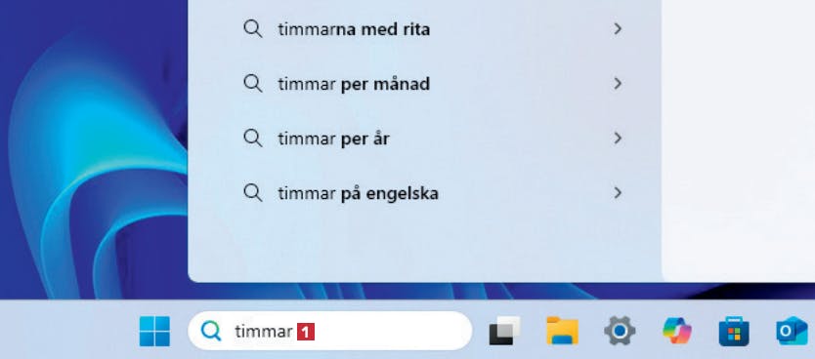Expand the timmar på engelska chevron

(618, 193)
